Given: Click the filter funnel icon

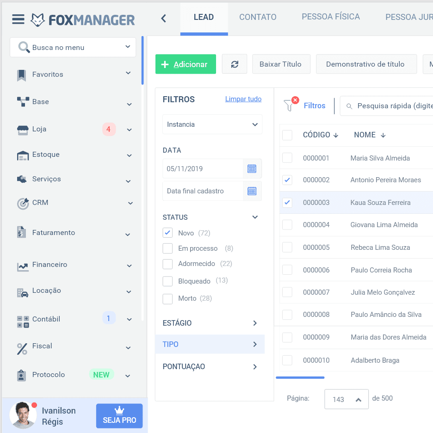Looking at the screenshot, I should (x=288, y=105).
